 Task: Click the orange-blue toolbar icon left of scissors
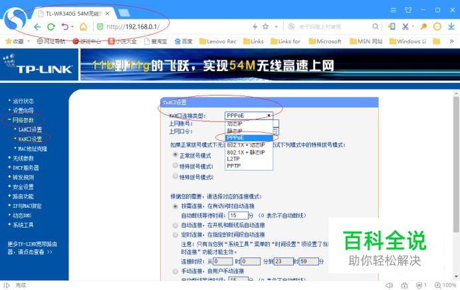pyautogui.click(x=392, y=27)
